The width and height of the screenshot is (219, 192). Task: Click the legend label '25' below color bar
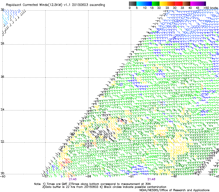[167, 8]
